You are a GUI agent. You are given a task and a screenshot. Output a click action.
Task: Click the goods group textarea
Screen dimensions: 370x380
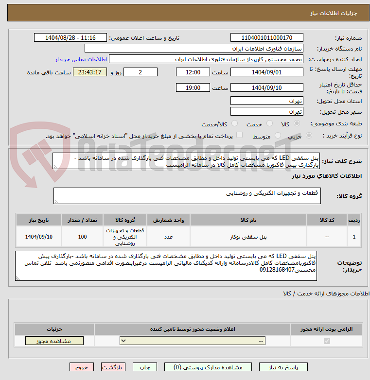coord(187,196)
